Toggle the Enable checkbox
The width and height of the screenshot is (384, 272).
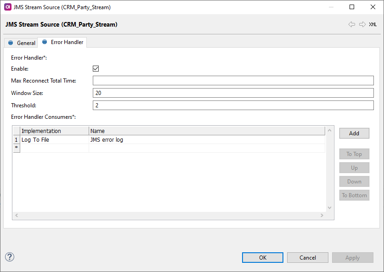coord(96,68)
